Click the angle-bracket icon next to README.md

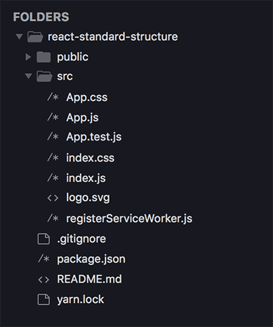point(44,279)
